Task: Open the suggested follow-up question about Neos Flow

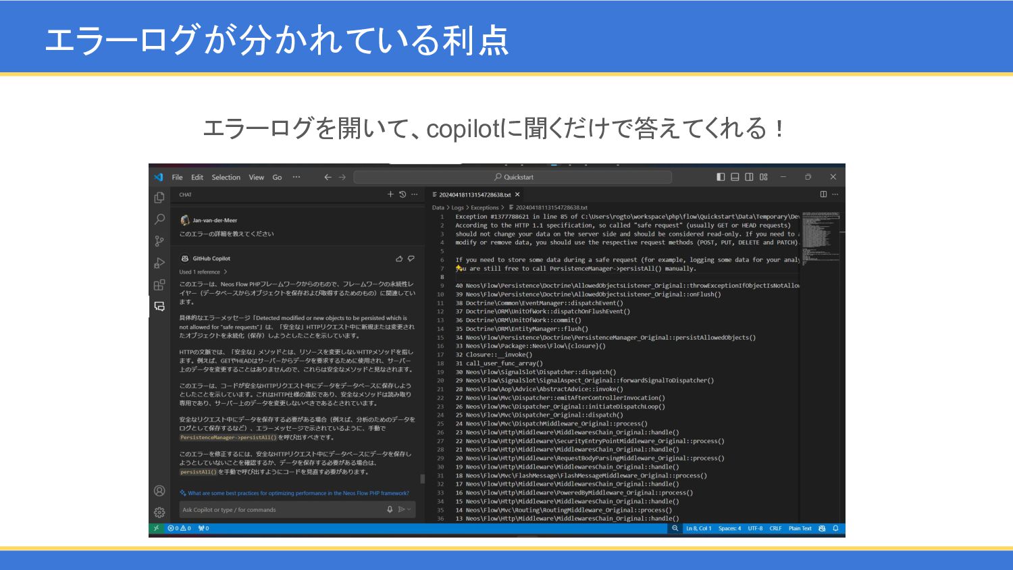Action: click(x=294, y=493)
